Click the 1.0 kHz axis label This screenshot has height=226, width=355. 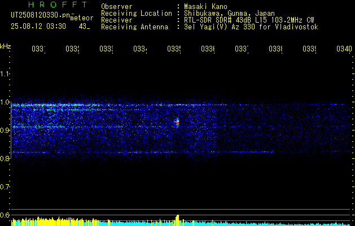(x=5, y=102)
